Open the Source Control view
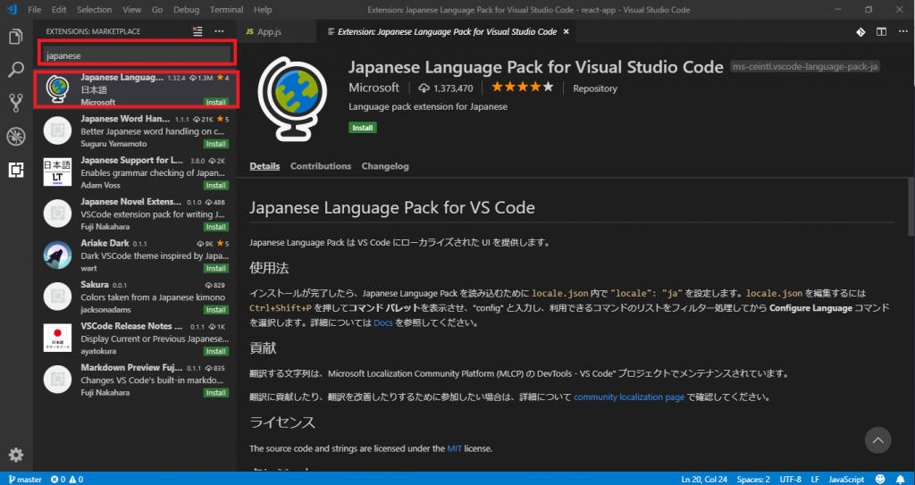This screenshot has height=485, width=915. (16, 104)
